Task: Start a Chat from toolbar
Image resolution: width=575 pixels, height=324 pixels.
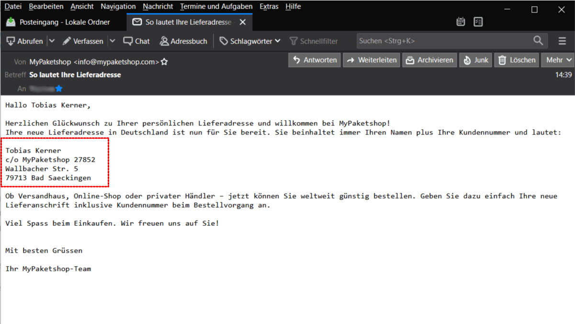Action: [136, 41]
